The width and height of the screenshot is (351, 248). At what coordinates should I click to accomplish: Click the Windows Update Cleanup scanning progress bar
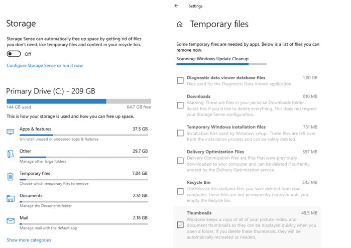(221, 64)
